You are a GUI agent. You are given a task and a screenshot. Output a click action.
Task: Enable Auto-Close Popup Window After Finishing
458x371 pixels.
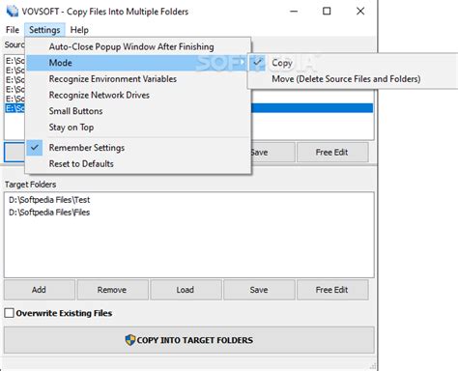click(138, 46)
